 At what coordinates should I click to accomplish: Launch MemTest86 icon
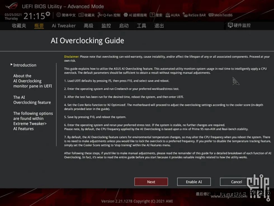tap(211, 15)
